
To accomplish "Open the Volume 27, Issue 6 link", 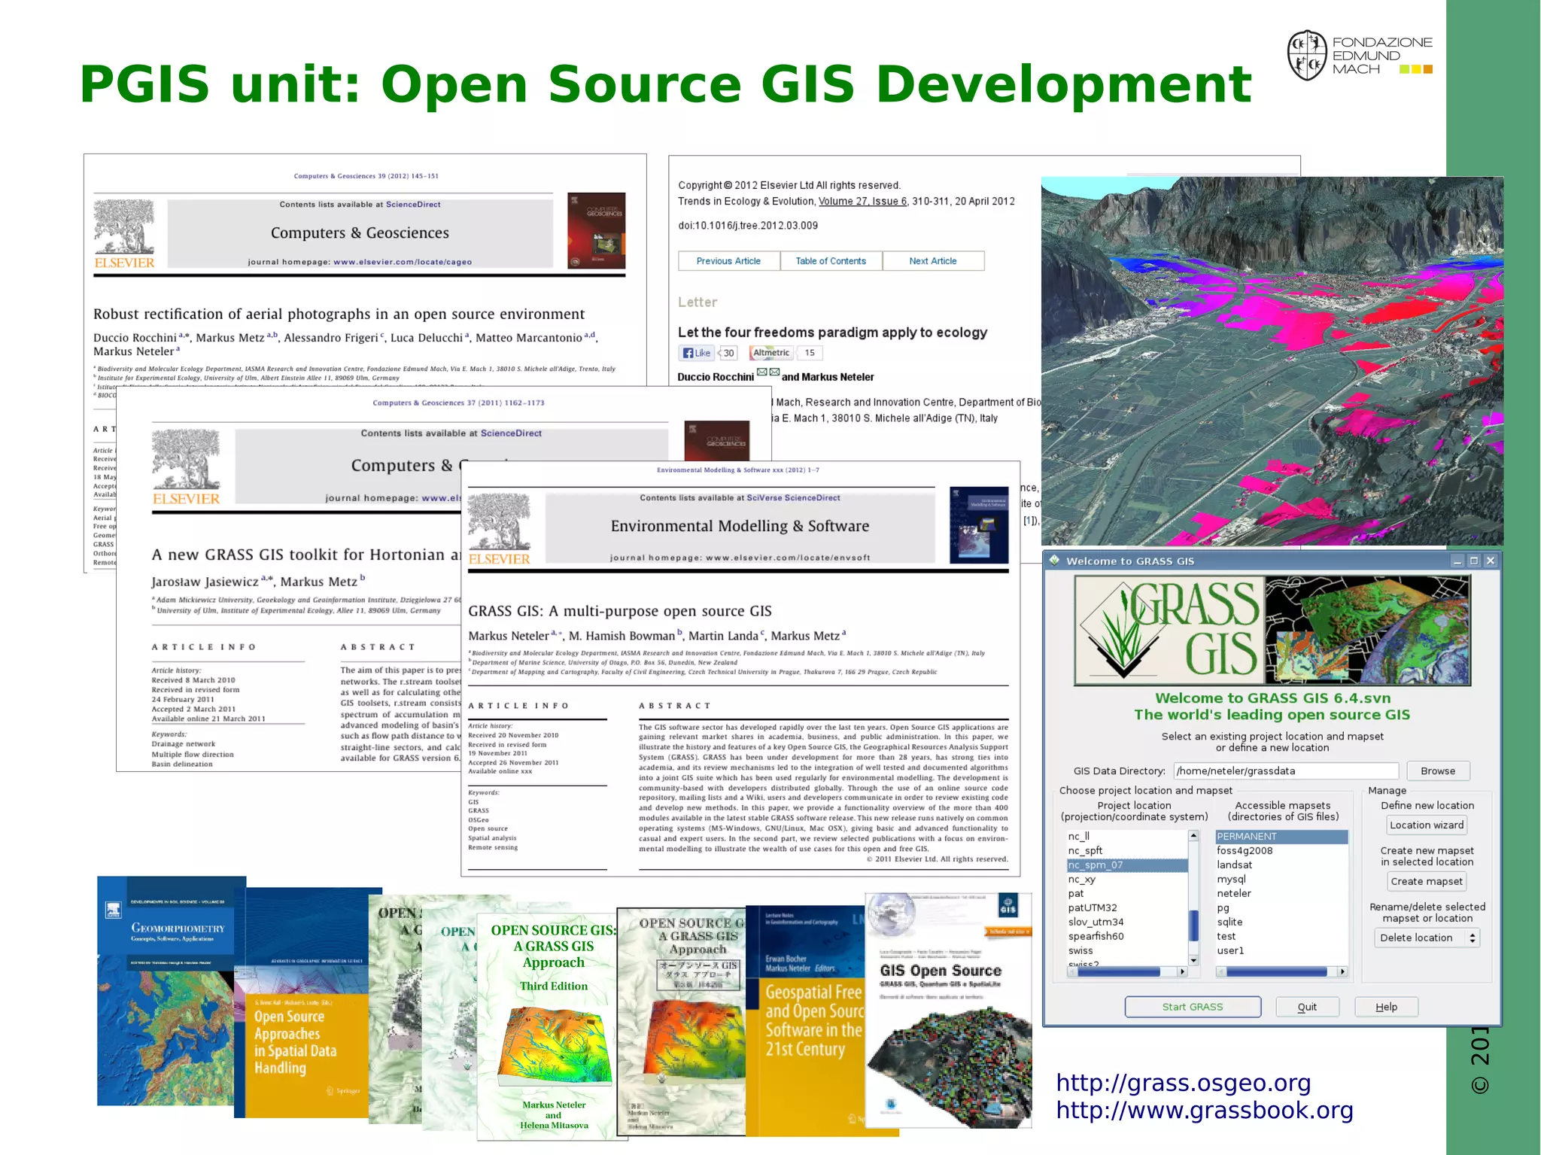I will click(862, 202).
